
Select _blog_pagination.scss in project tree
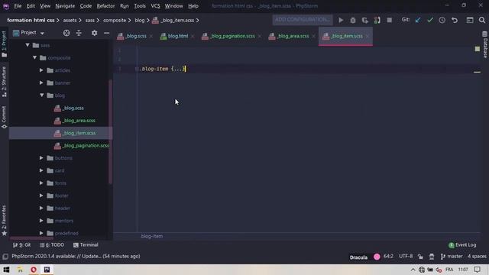(82, 146)
